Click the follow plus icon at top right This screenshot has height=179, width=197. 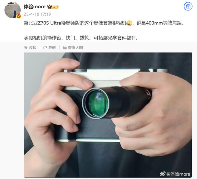tap(188, 6)
